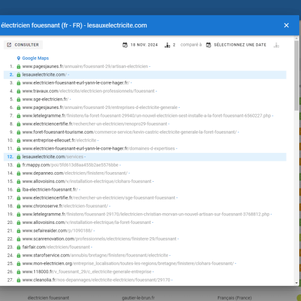Open result 19 letelegramme christian-morvan article

point(146,214)
